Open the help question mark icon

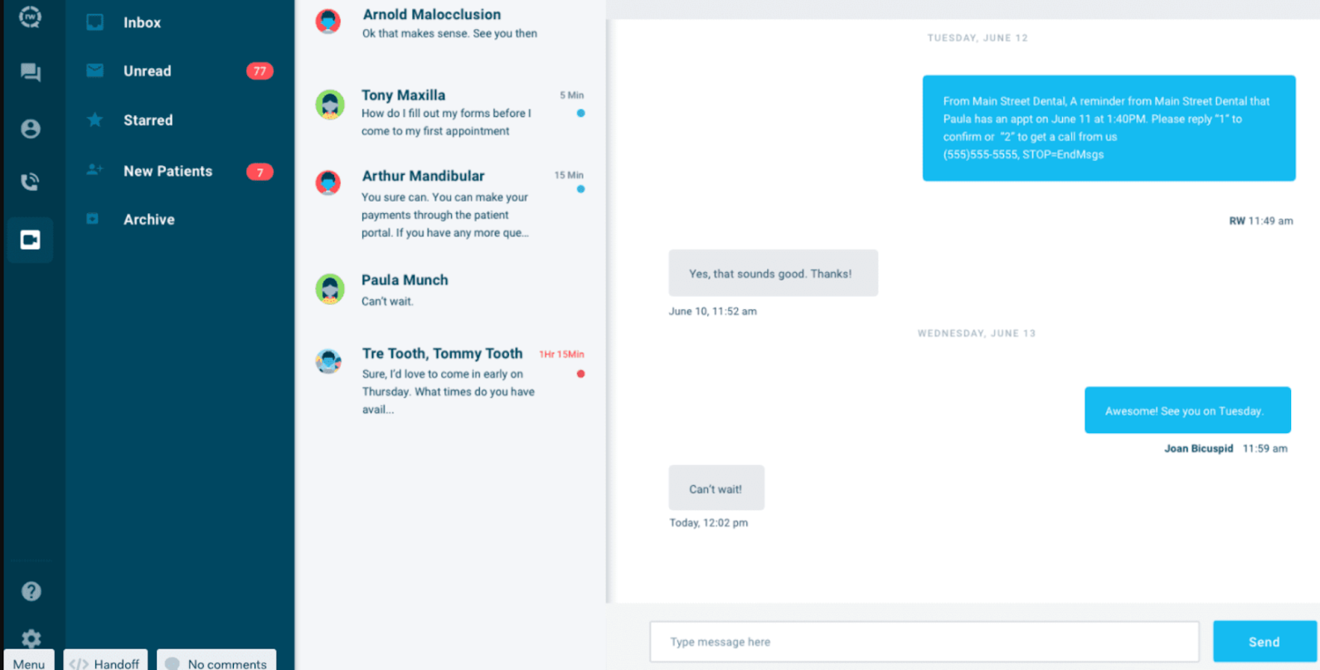pos(31,591)
